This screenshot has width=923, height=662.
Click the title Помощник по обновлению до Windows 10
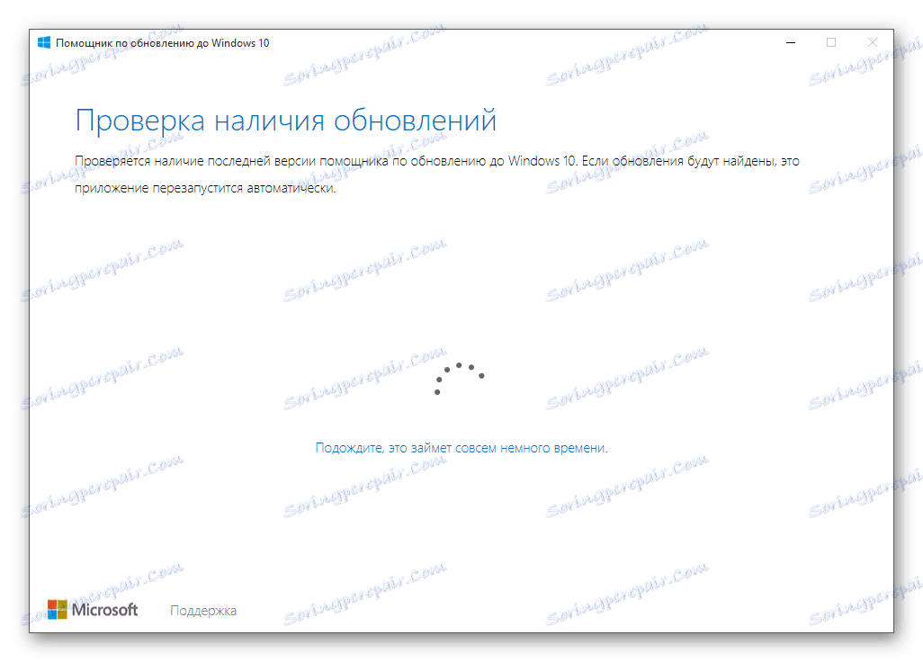point(163,43)
